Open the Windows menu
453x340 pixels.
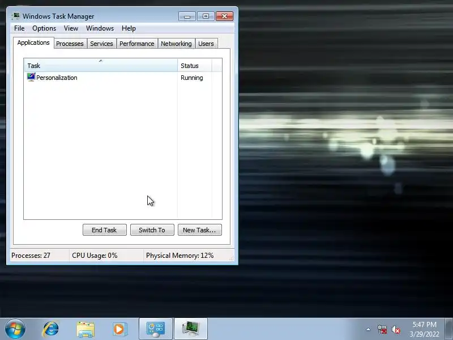100,28
